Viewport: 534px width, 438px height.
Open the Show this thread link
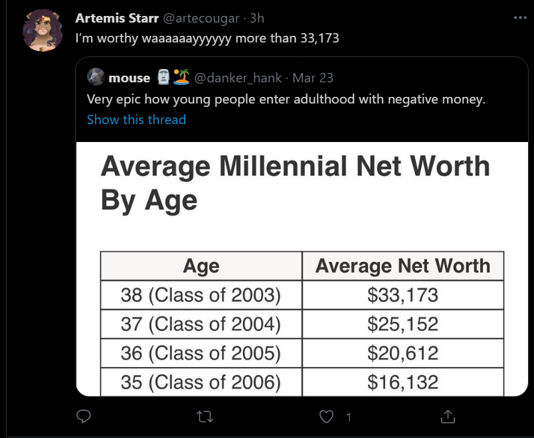[136, 120]
